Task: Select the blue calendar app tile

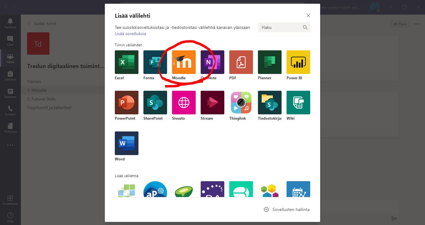Action: [x=298, y=189]
